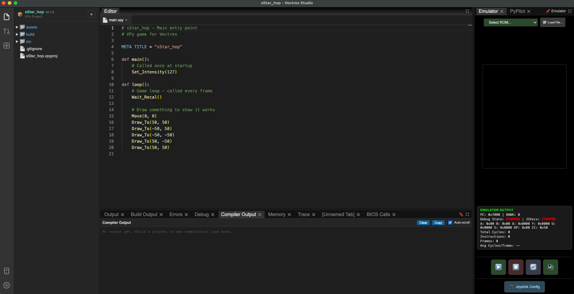
Task: Toggle the Emulator pin icon
Action: click(548, 11)
